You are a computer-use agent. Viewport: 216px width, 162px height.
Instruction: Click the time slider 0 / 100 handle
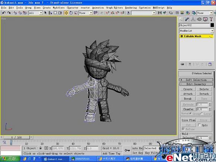(16, 137)
